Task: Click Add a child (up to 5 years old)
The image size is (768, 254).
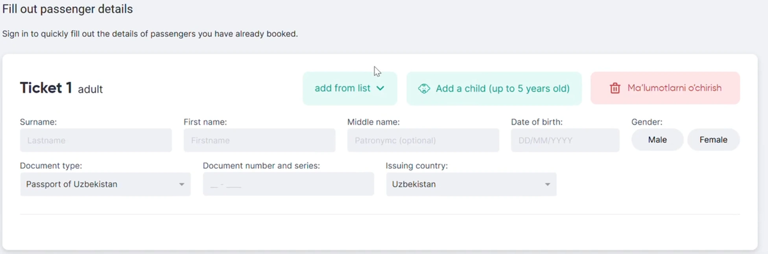Action: 494,88
